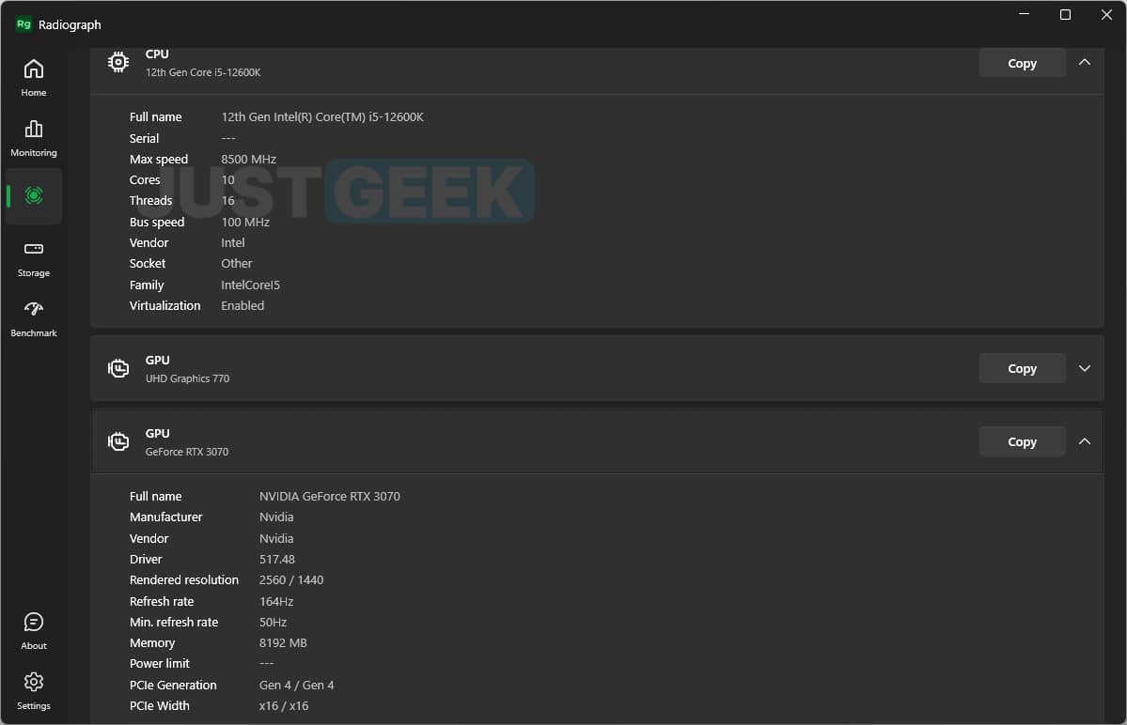Image resolution: width=1127 pixels, height=725 pixels.
Task: Open the Monitoring section
Action: (x=33, y=138)
